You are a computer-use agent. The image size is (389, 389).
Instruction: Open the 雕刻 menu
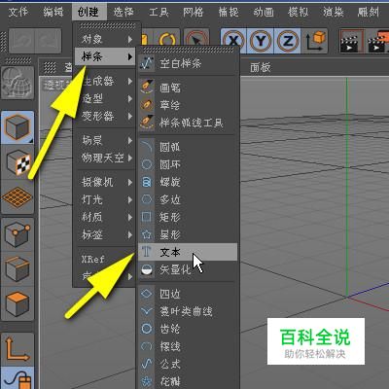(x=369, y=13)
